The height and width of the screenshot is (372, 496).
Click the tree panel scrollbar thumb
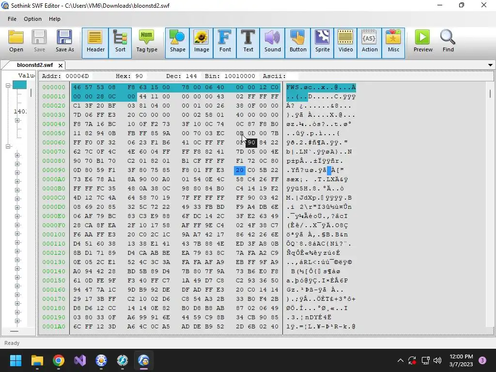tap(31, 93)
